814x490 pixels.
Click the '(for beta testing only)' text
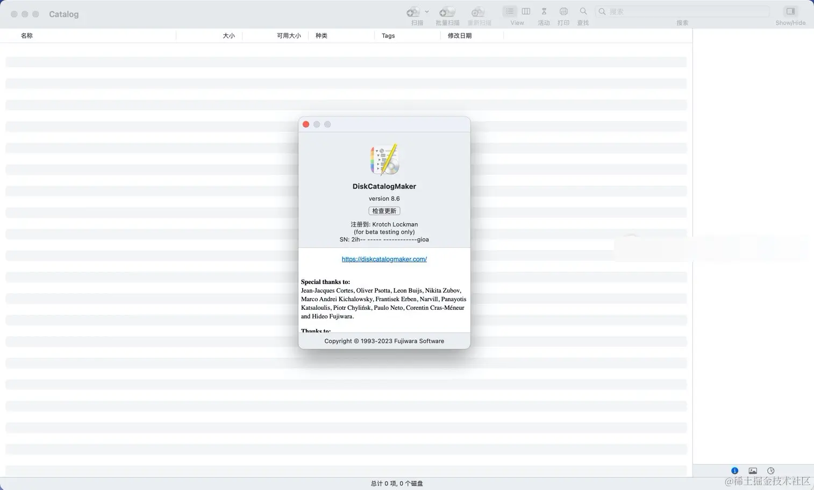384,232
